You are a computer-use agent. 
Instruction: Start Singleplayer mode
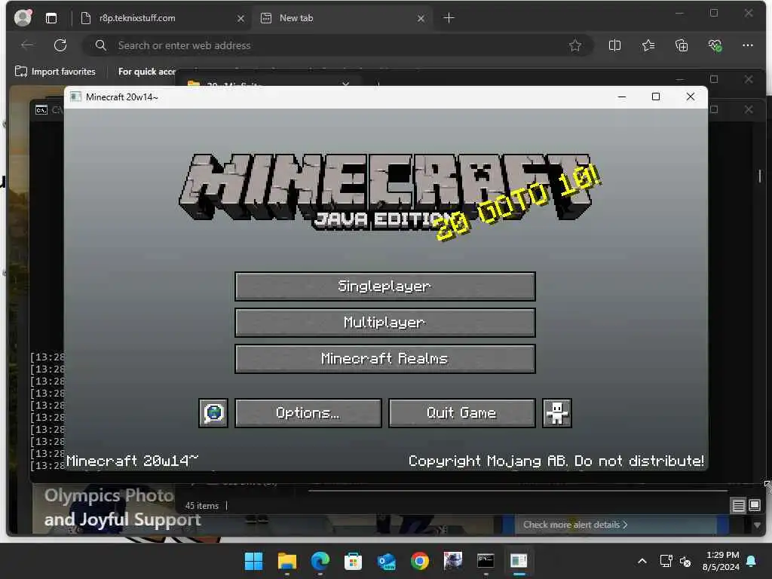pos(385,286)
